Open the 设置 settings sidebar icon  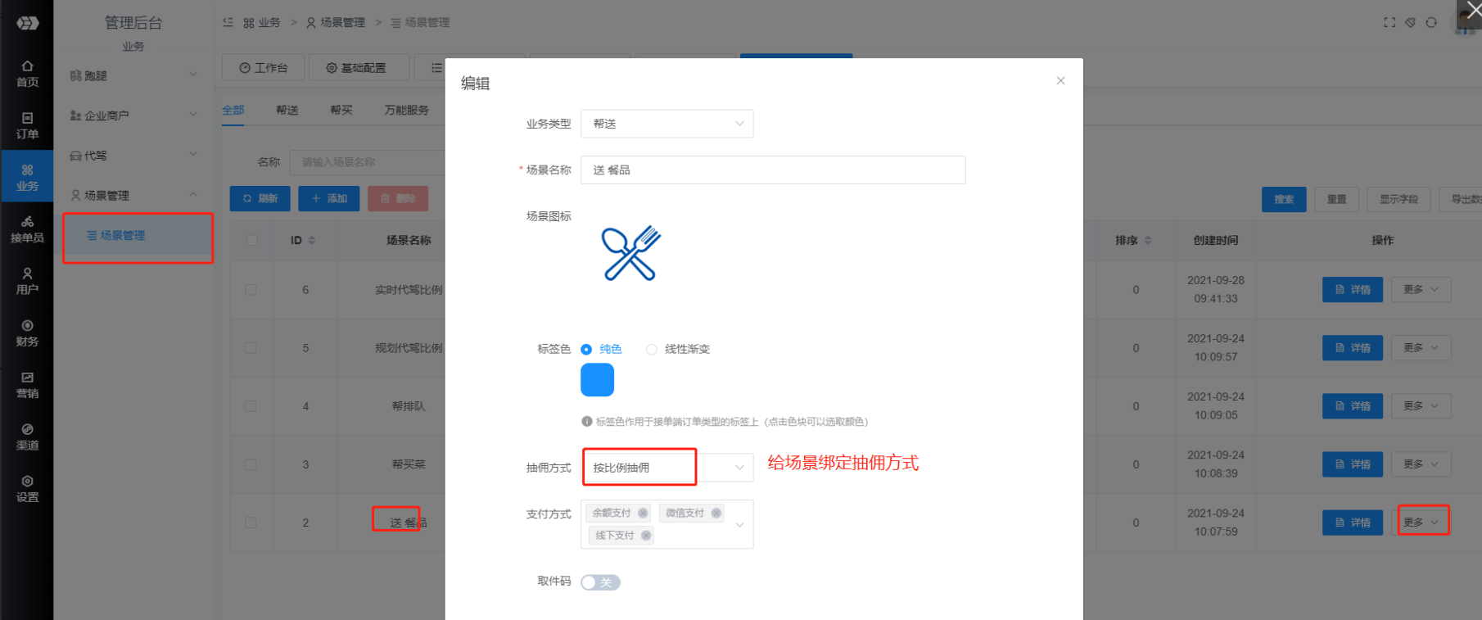pos(27,489)
